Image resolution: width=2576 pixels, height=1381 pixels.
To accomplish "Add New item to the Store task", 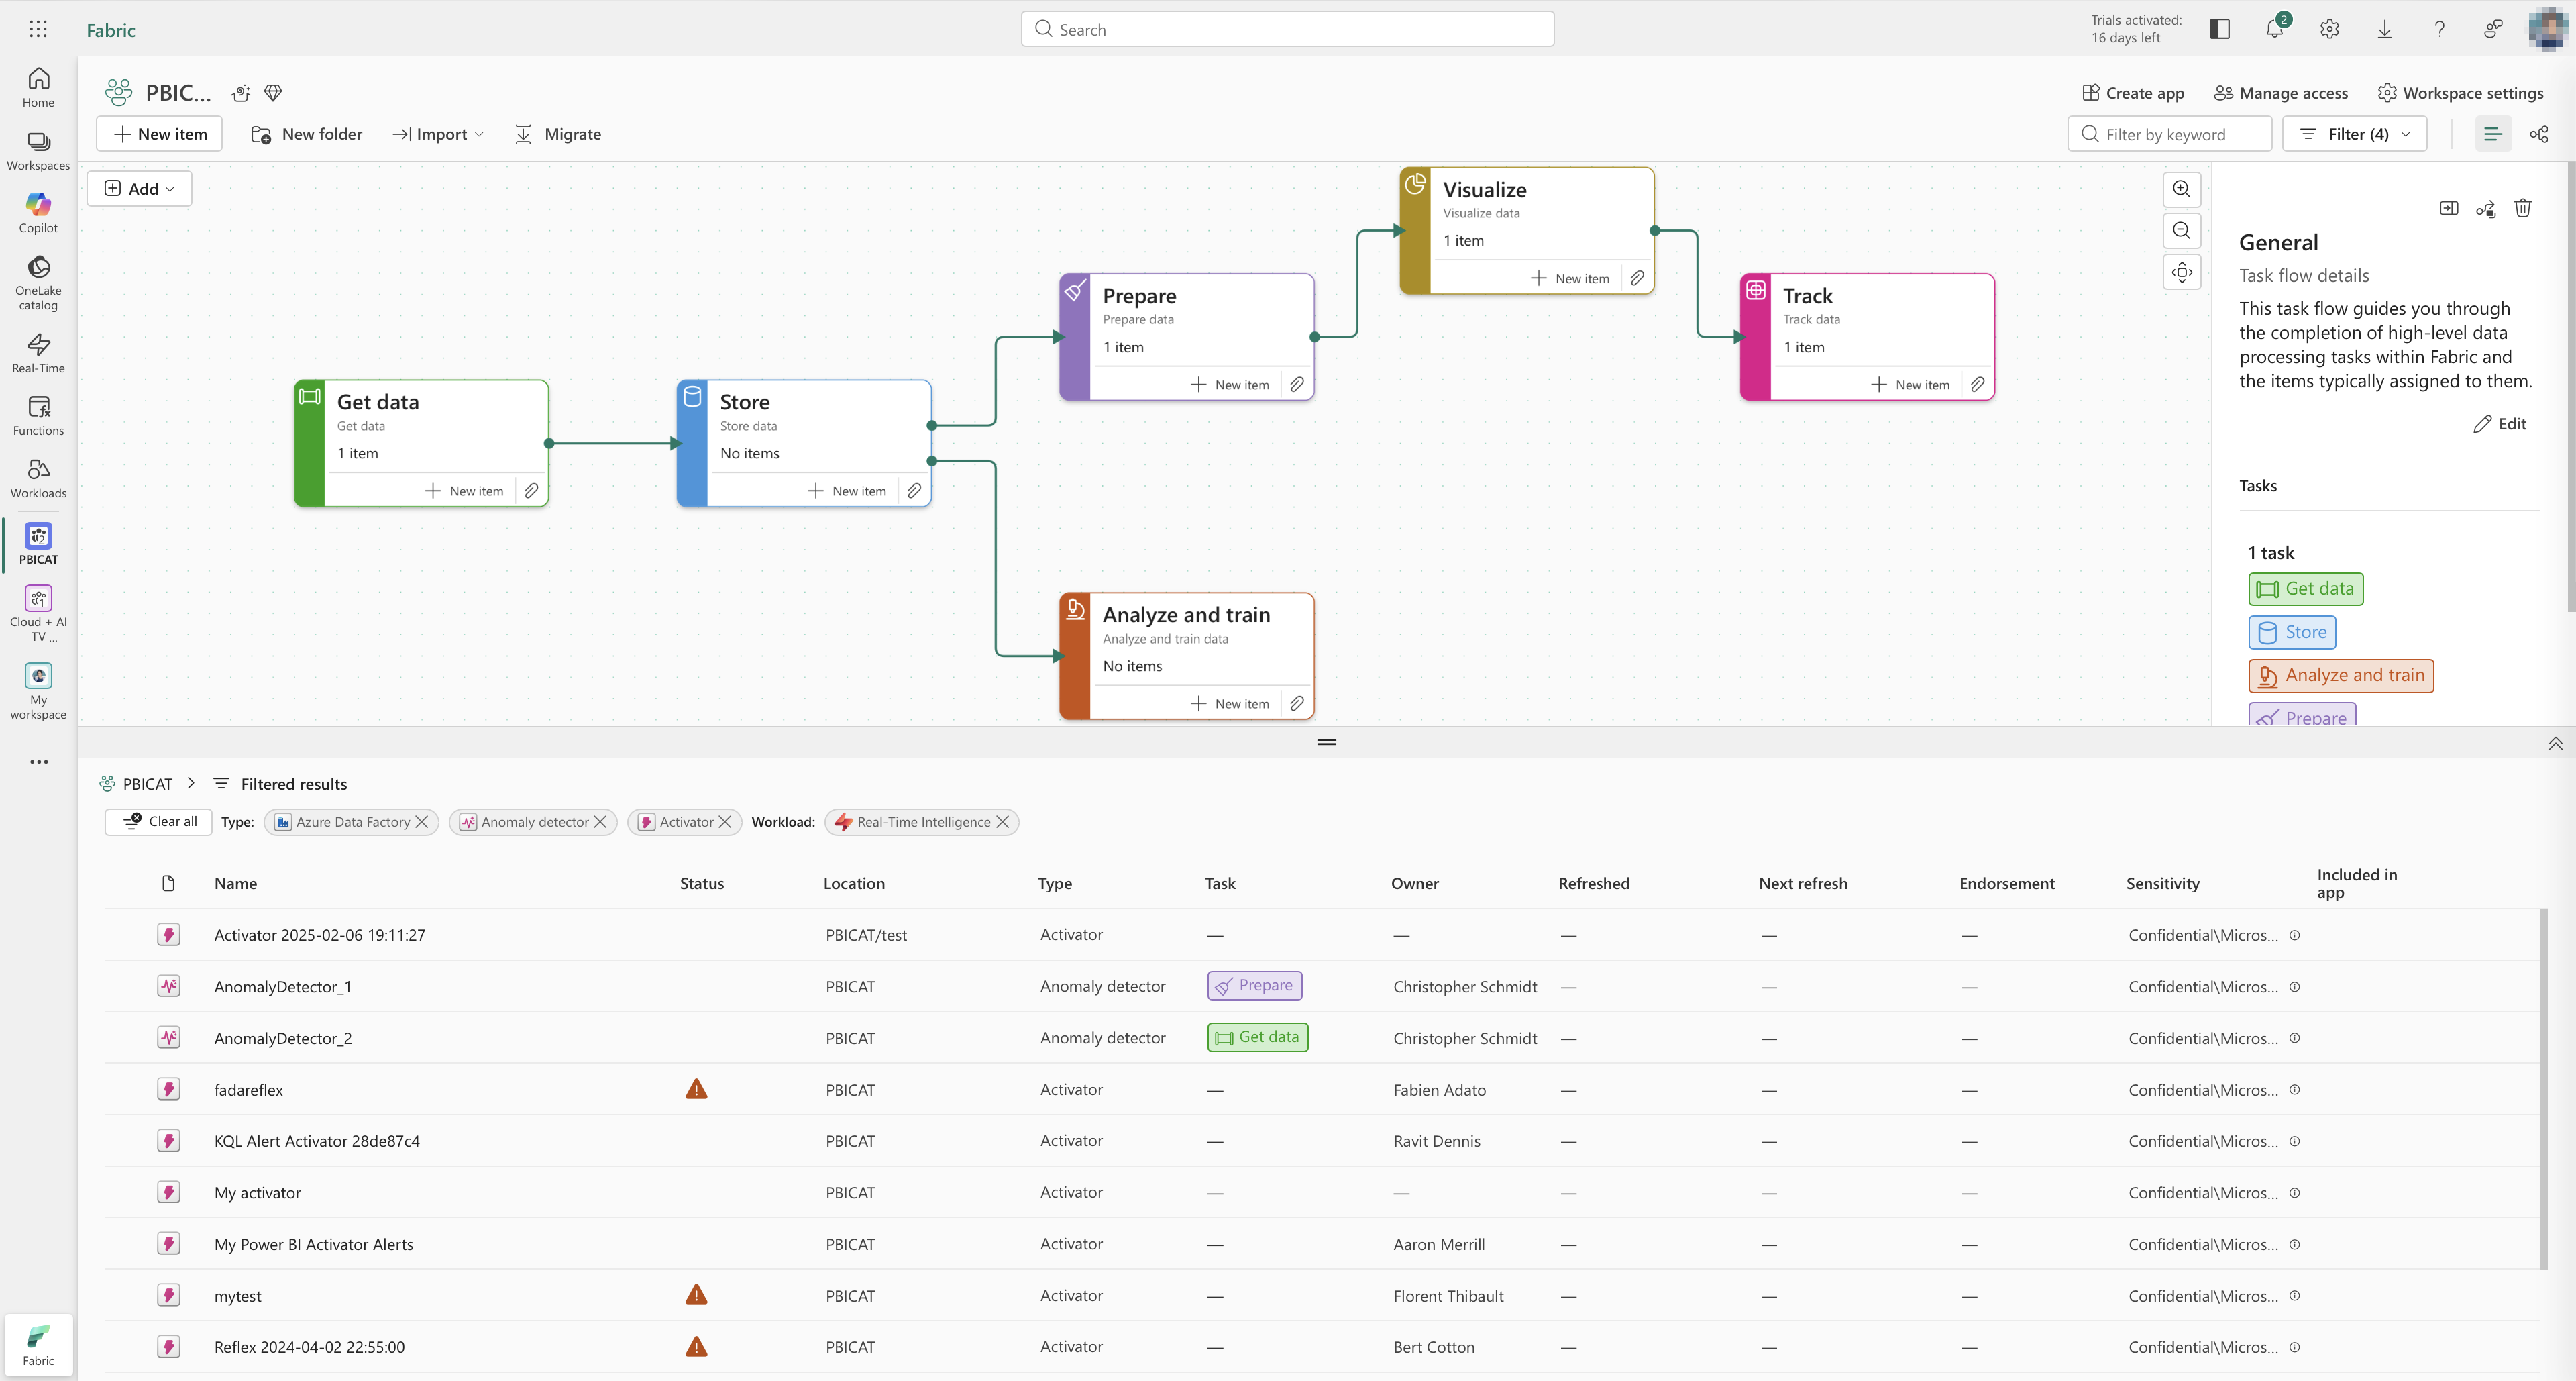I will point(847,491).
